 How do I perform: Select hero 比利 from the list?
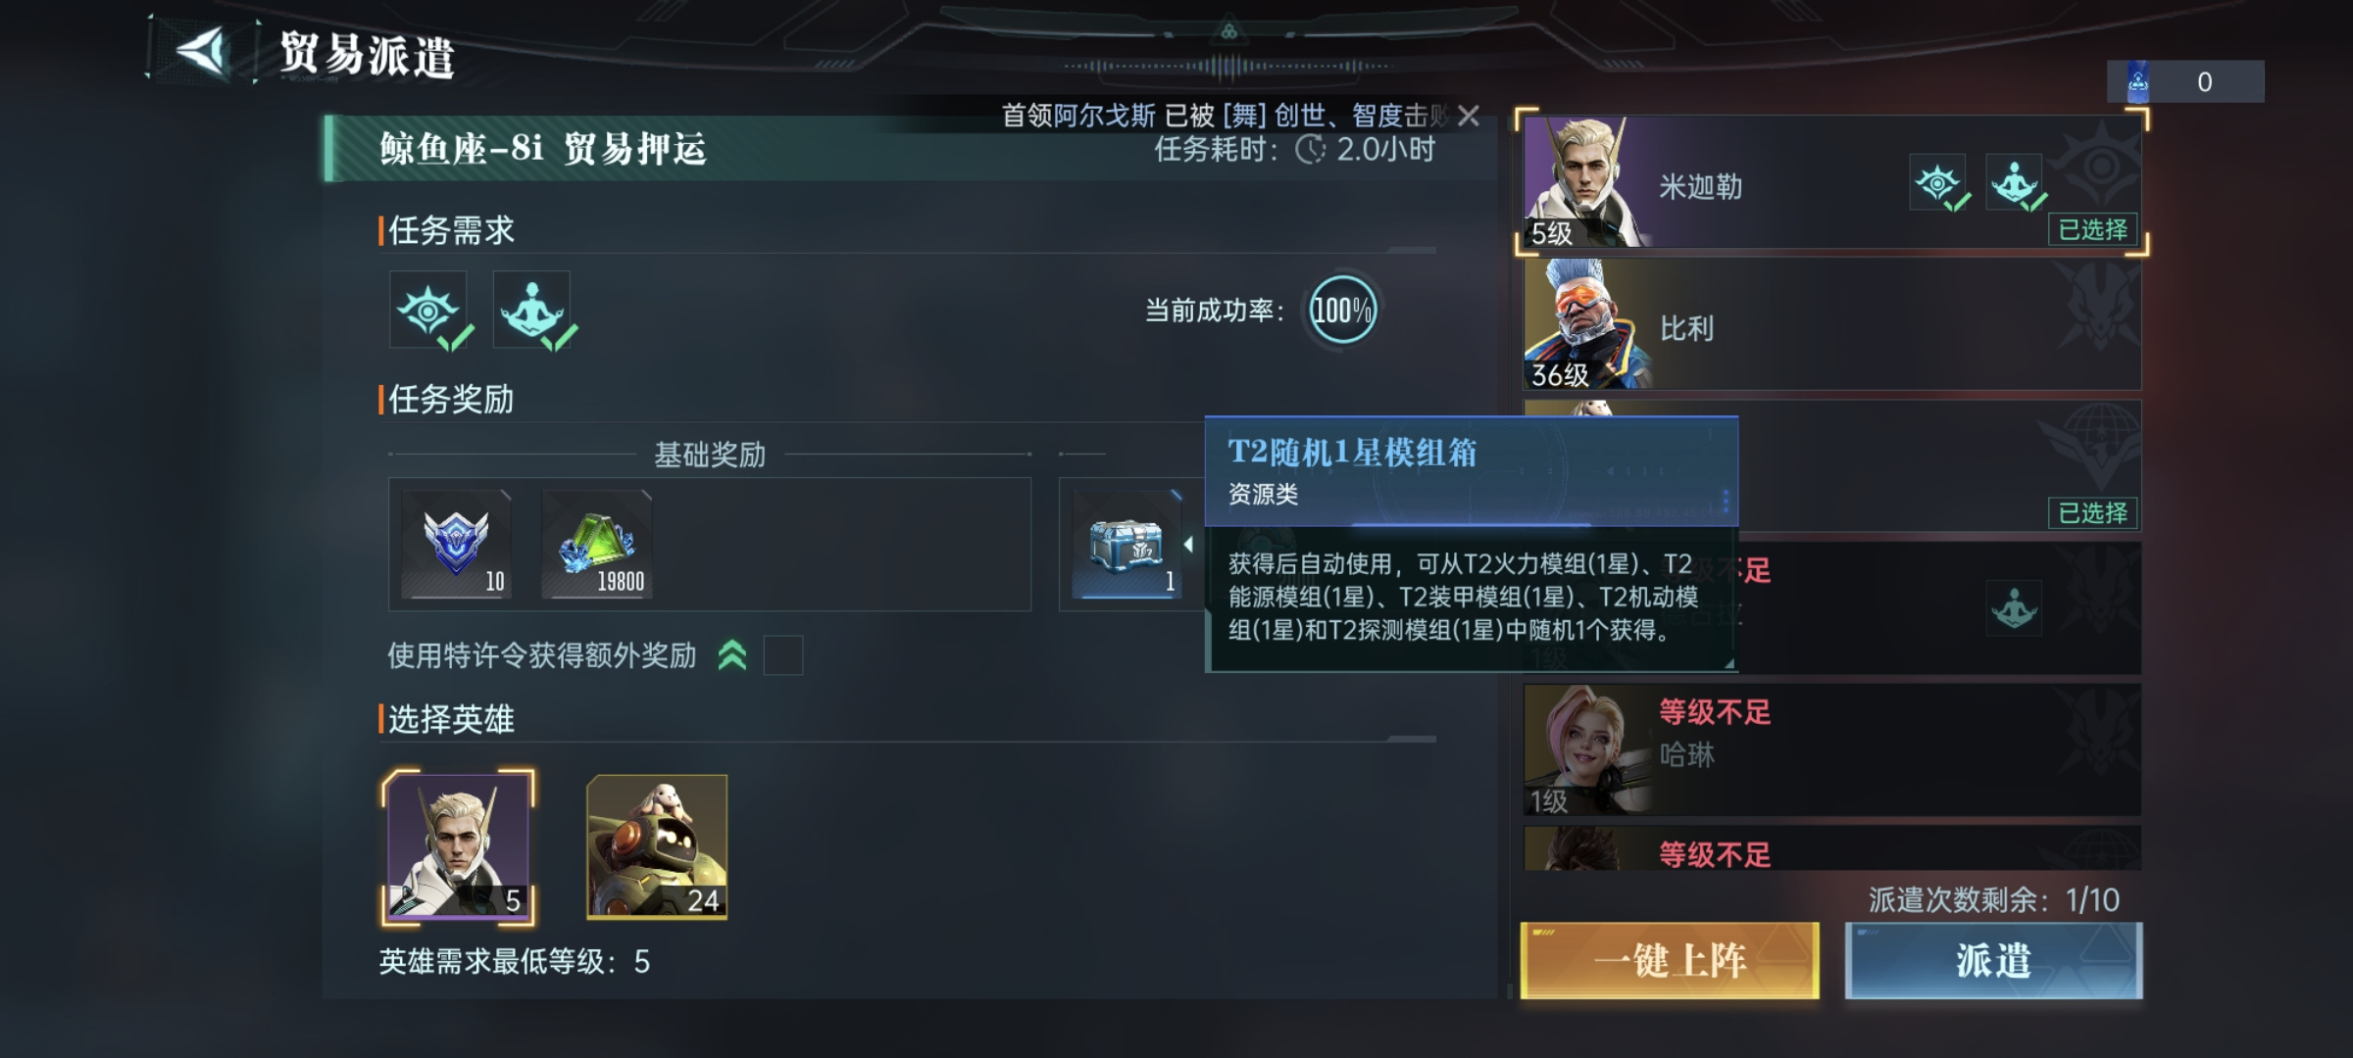(x=1831, y=324)
